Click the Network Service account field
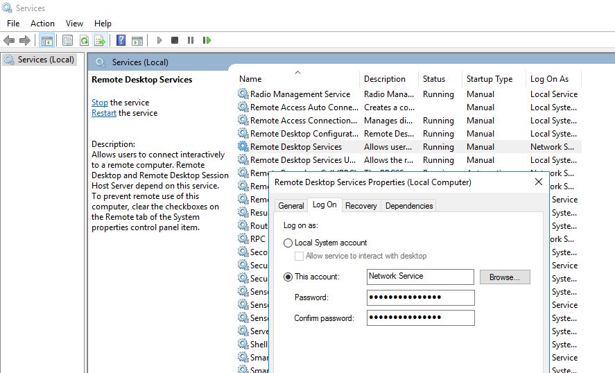This screenshot has width=615, height=373. click(x=420, y=277)
